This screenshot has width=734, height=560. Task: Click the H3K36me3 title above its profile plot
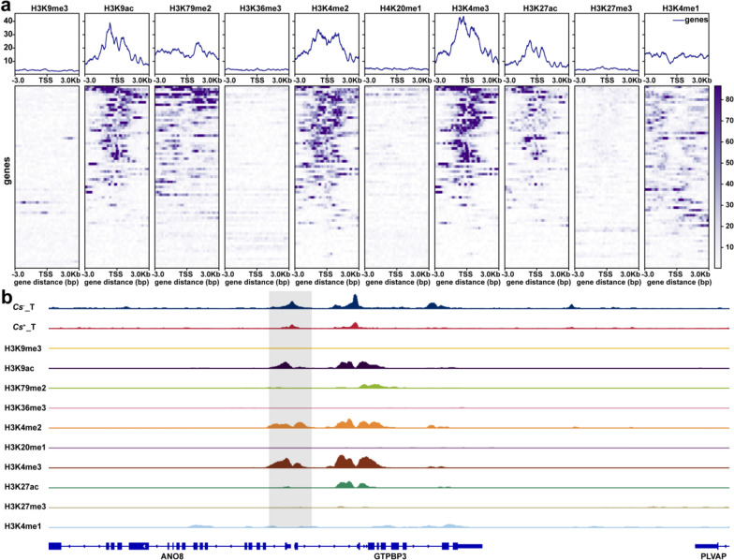click(260, 8)
